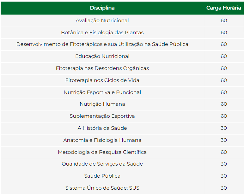Screen dimensions: 244x195
Task: Select Metodologia da Pesquisa Científica
Action: pyautogui.click(x=102, y=152)
